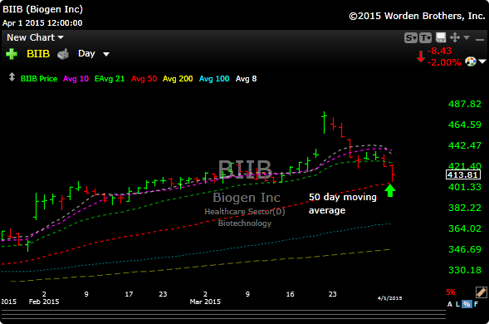Click the 401.33 price axis label
Image resolution: width=489 pixels, height=324 pixels.
point(465,187)
